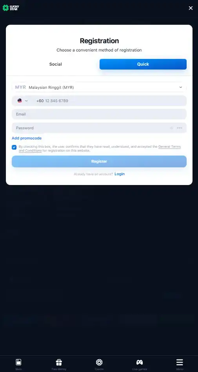The width and height of the screenshot is (198, 372).
Task: Click the password generator dots icon
Action: (180, 128)
